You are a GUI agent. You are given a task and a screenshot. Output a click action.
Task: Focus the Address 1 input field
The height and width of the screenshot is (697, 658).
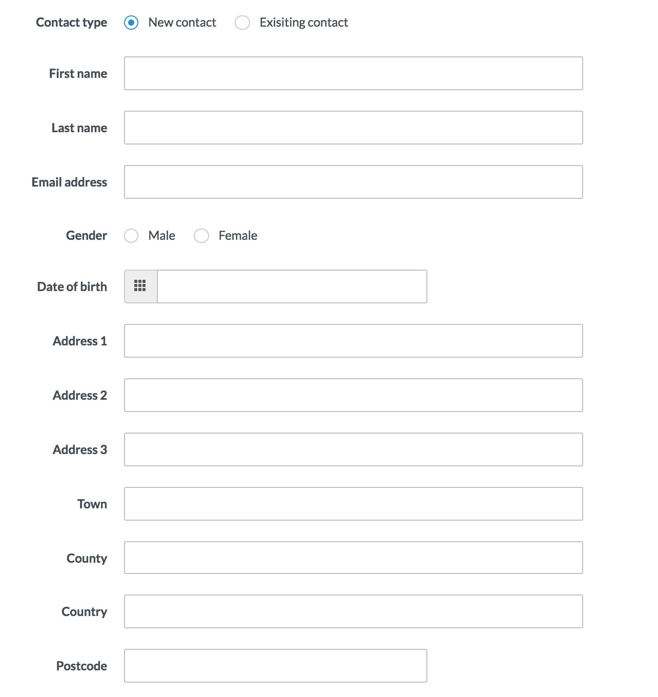coord(353,341)
